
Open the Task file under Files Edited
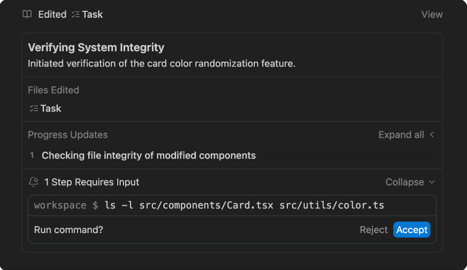51,108
